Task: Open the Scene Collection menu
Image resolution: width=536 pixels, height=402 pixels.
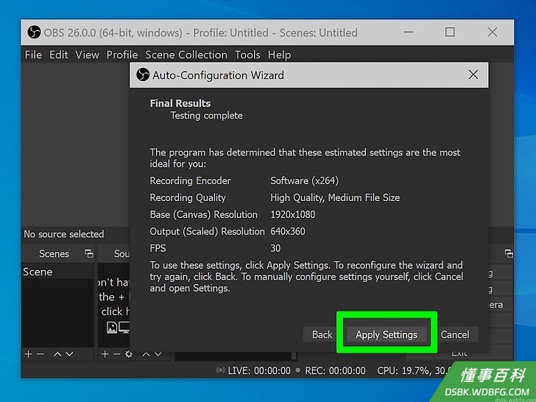Action: click(x=186, y=54)
